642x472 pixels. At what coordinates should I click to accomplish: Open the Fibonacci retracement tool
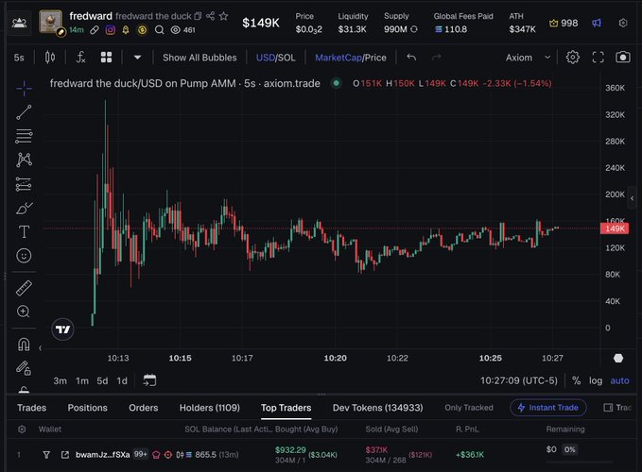25,136
